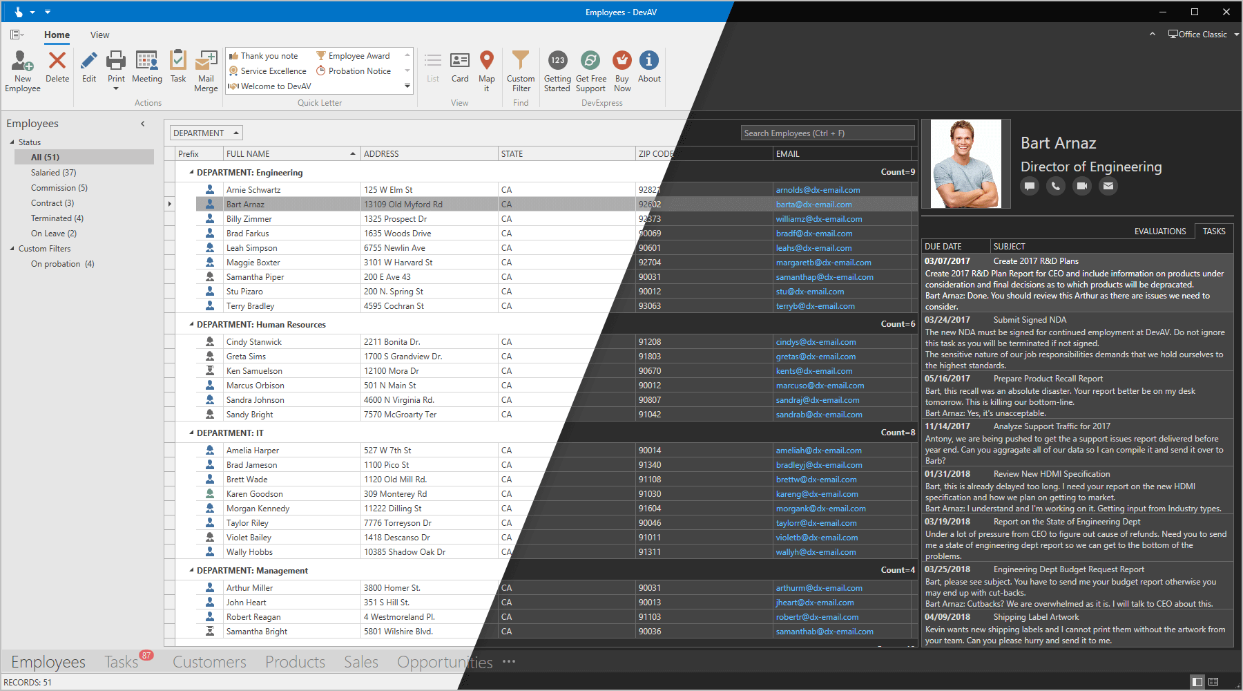Open the Home ribbon tab

point(57,35)
